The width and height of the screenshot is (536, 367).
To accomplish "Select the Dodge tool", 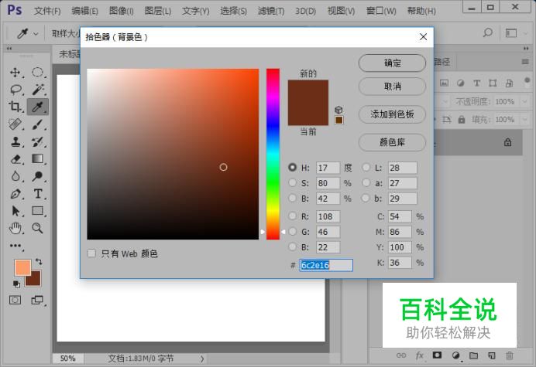I will point(37,176).
